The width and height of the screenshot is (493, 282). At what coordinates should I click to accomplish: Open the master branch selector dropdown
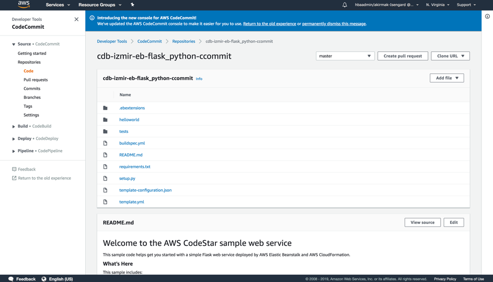(345, 56)
